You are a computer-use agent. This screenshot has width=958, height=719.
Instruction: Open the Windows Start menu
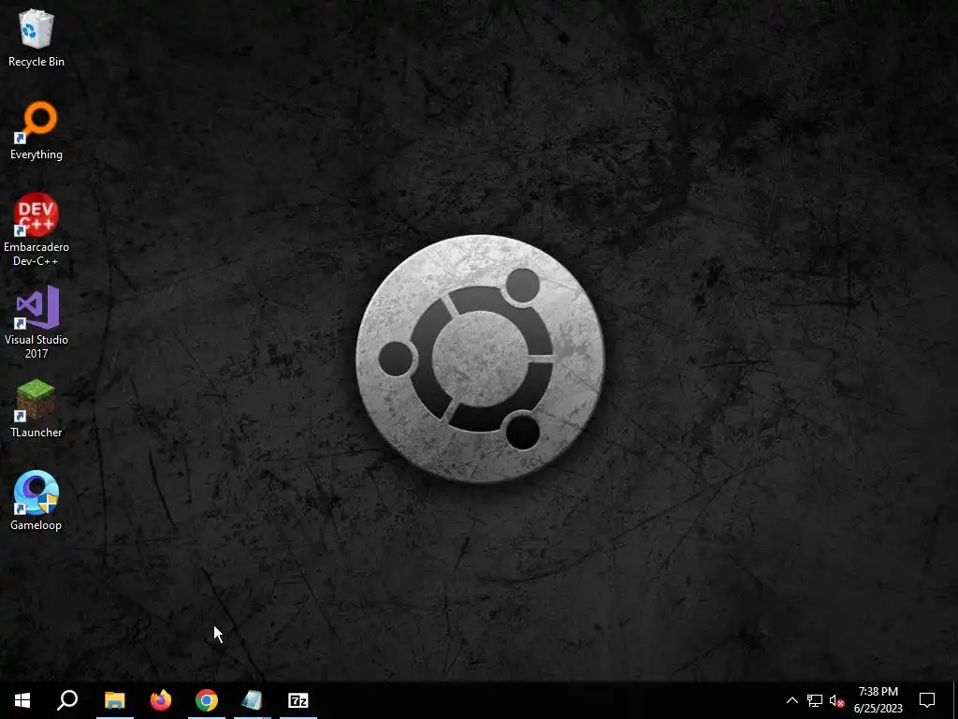[22, 700]
